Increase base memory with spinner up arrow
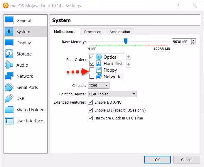Viewport: 204px width, 167px height. click(x=193, y=41)
